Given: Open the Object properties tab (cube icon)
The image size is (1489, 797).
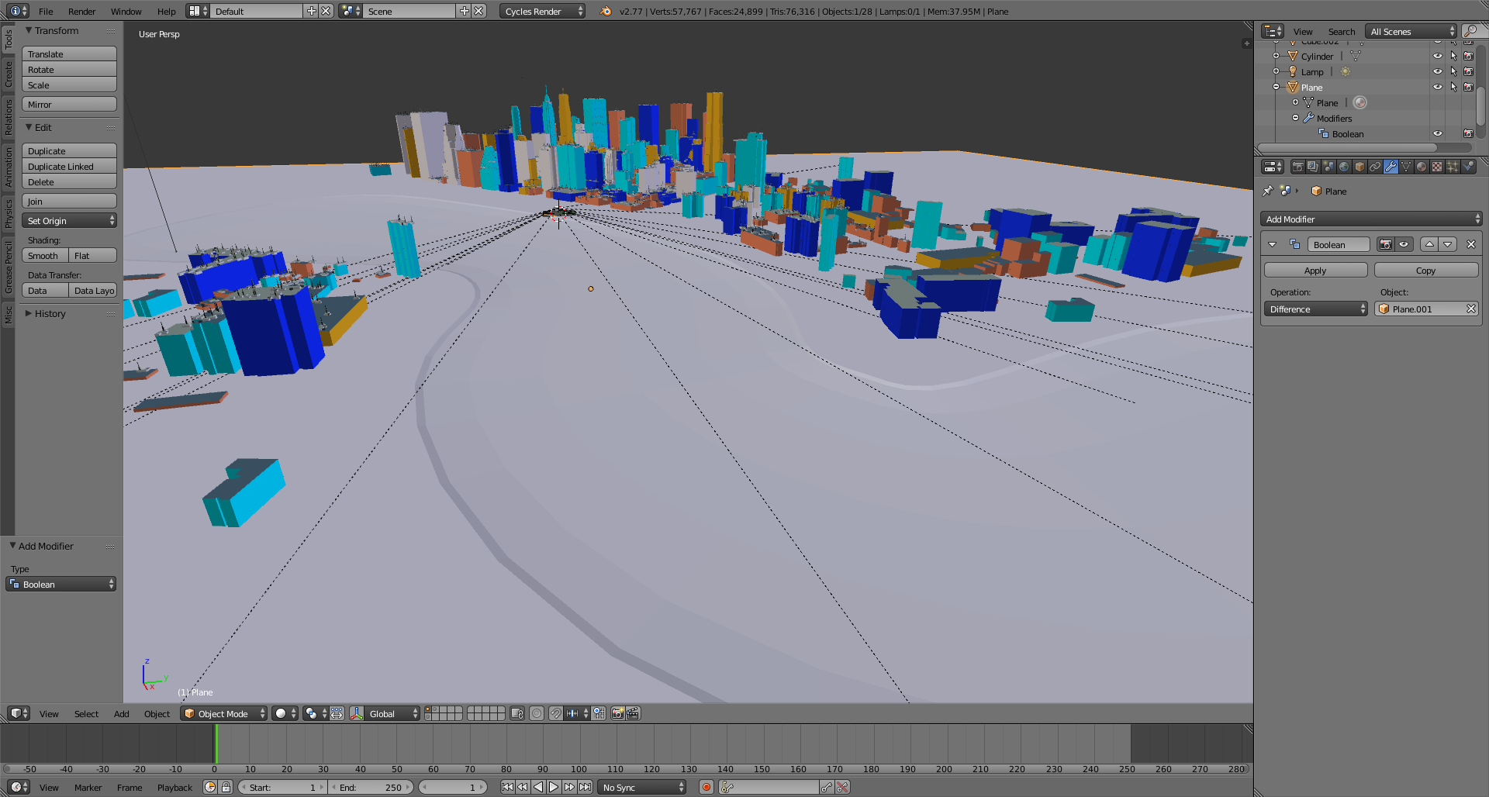Looking at the screenshot, I should 1359,167.
